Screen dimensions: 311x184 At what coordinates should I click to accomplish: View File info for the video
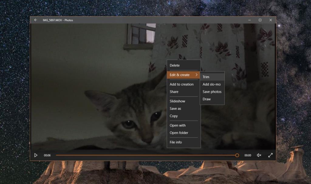176,142
